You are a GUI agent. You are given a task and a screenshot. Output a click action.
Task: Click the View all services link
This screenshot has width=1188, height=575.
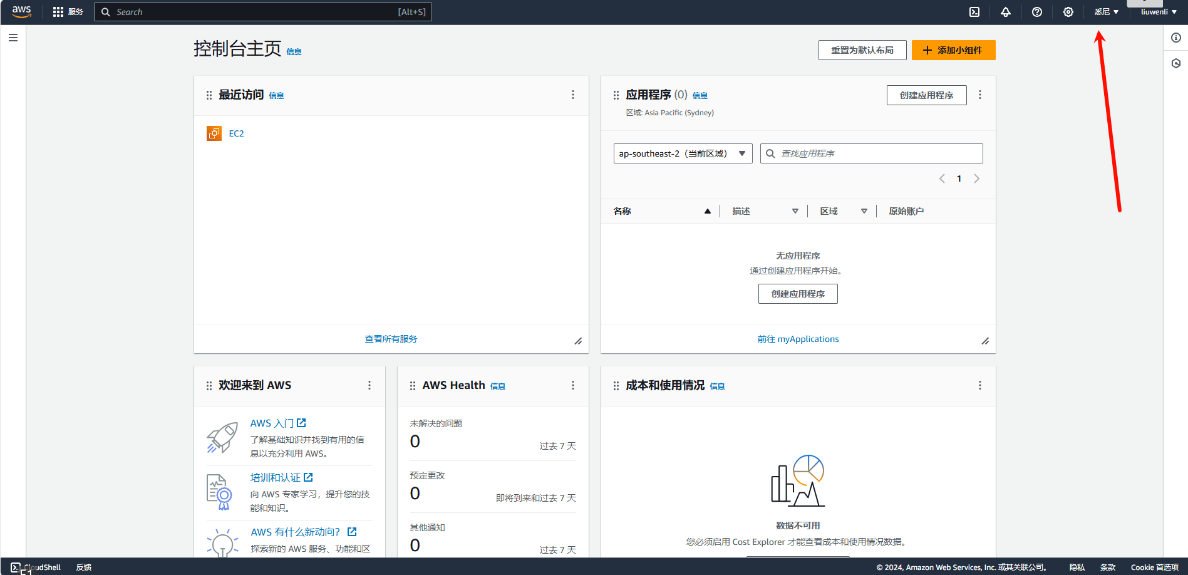click(391, 339)
